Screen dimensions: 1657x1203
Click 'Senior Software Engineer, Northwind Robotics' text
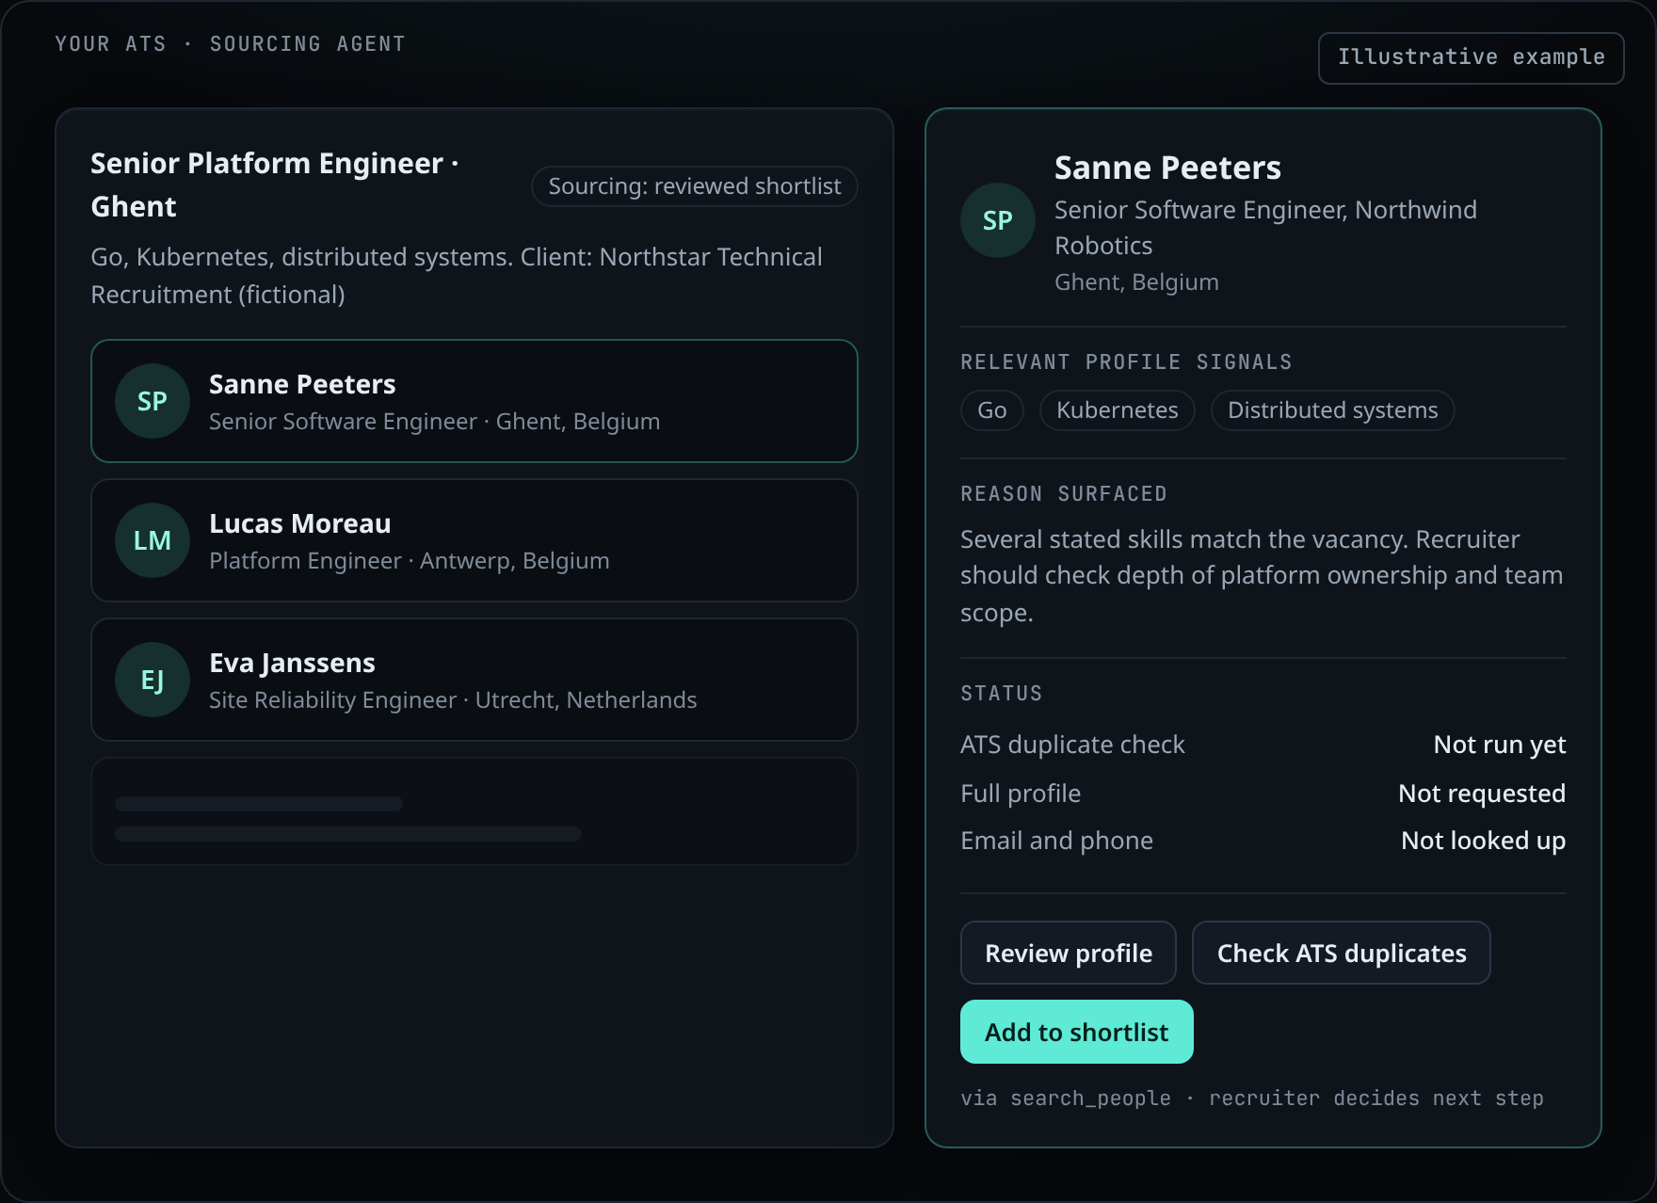coord(1265,228)
